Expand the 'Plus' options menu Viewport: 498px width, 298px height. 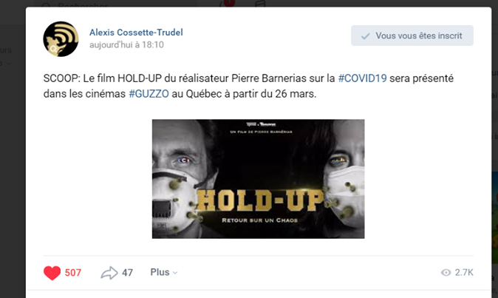point(163,272)
